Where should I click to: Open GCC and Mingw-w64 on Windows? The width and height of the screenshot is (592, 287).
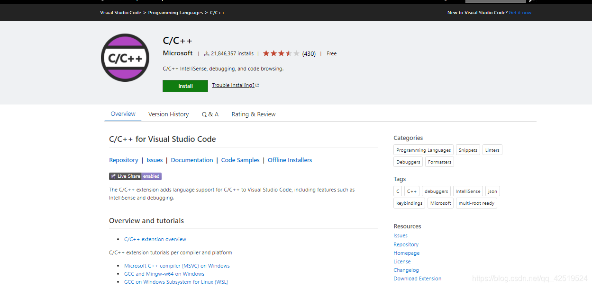tap(164, 274)
